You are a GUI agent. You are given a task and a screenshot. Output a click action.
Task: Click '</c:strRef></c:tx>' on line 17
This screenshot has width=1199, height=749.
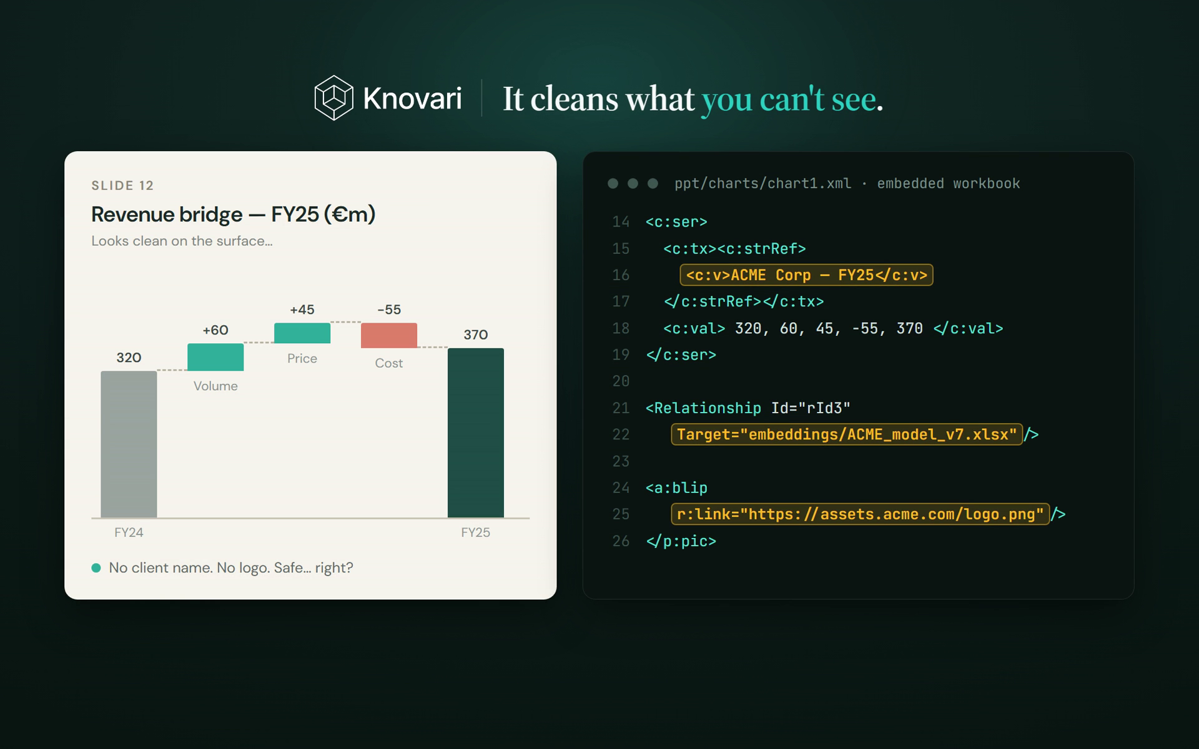[744, 302]
